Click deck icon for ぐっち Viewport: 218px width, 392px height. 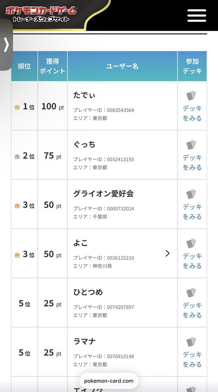pyautogui.click(x=192, y=145)
